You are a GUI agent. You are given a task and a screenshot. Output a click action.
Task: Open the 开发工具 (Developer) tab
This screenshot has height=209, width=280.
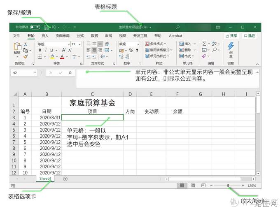point(140,36)
